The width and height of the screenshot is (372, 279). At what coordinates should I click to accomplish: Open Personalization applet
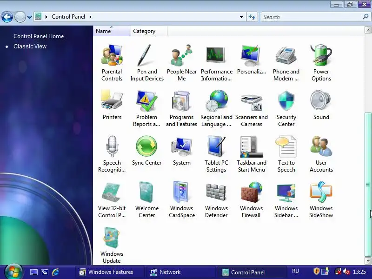pyautogui.click(x=251, y=60)
